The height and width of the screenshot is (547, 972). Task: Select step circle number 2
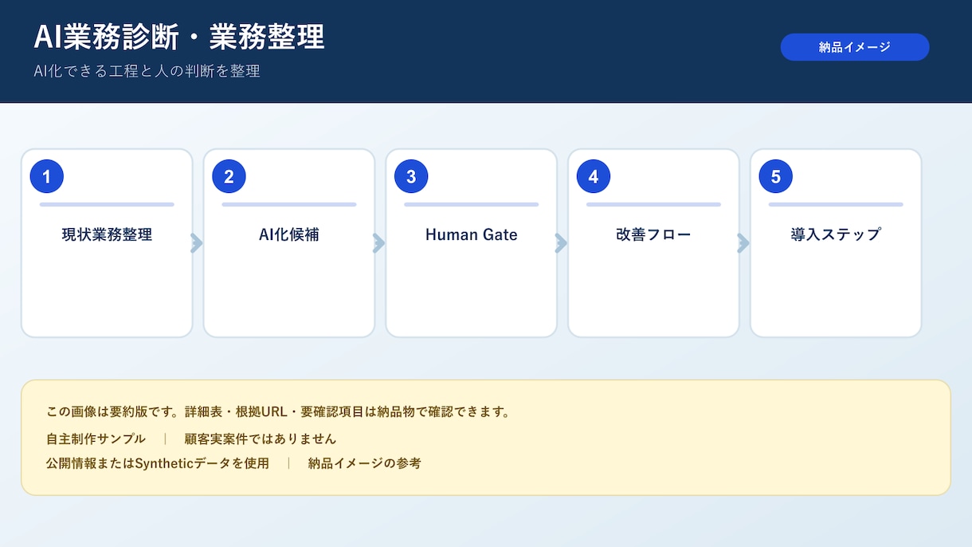[x=229, y=177]
